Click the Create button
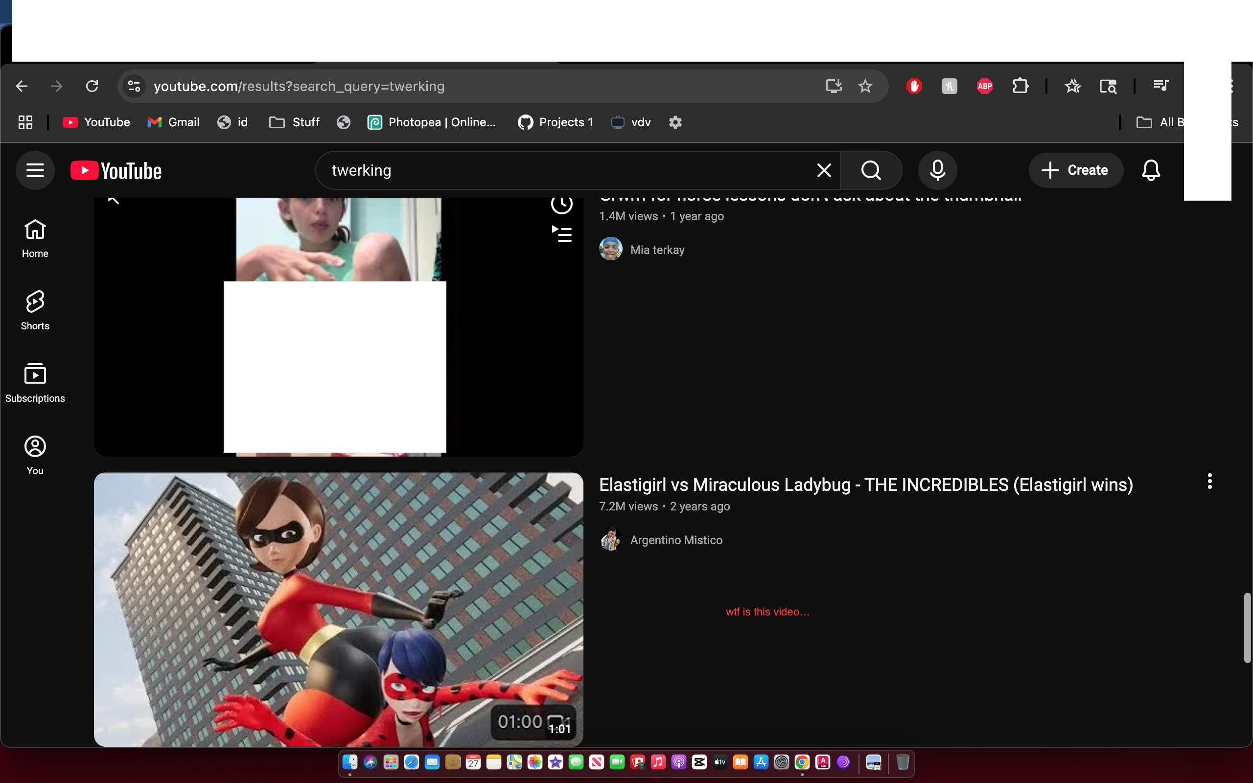 click(1075, 170)
